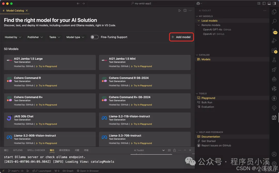
Task: Toggle the Fine-Tuning Support switch
Action: coord(95,37)
